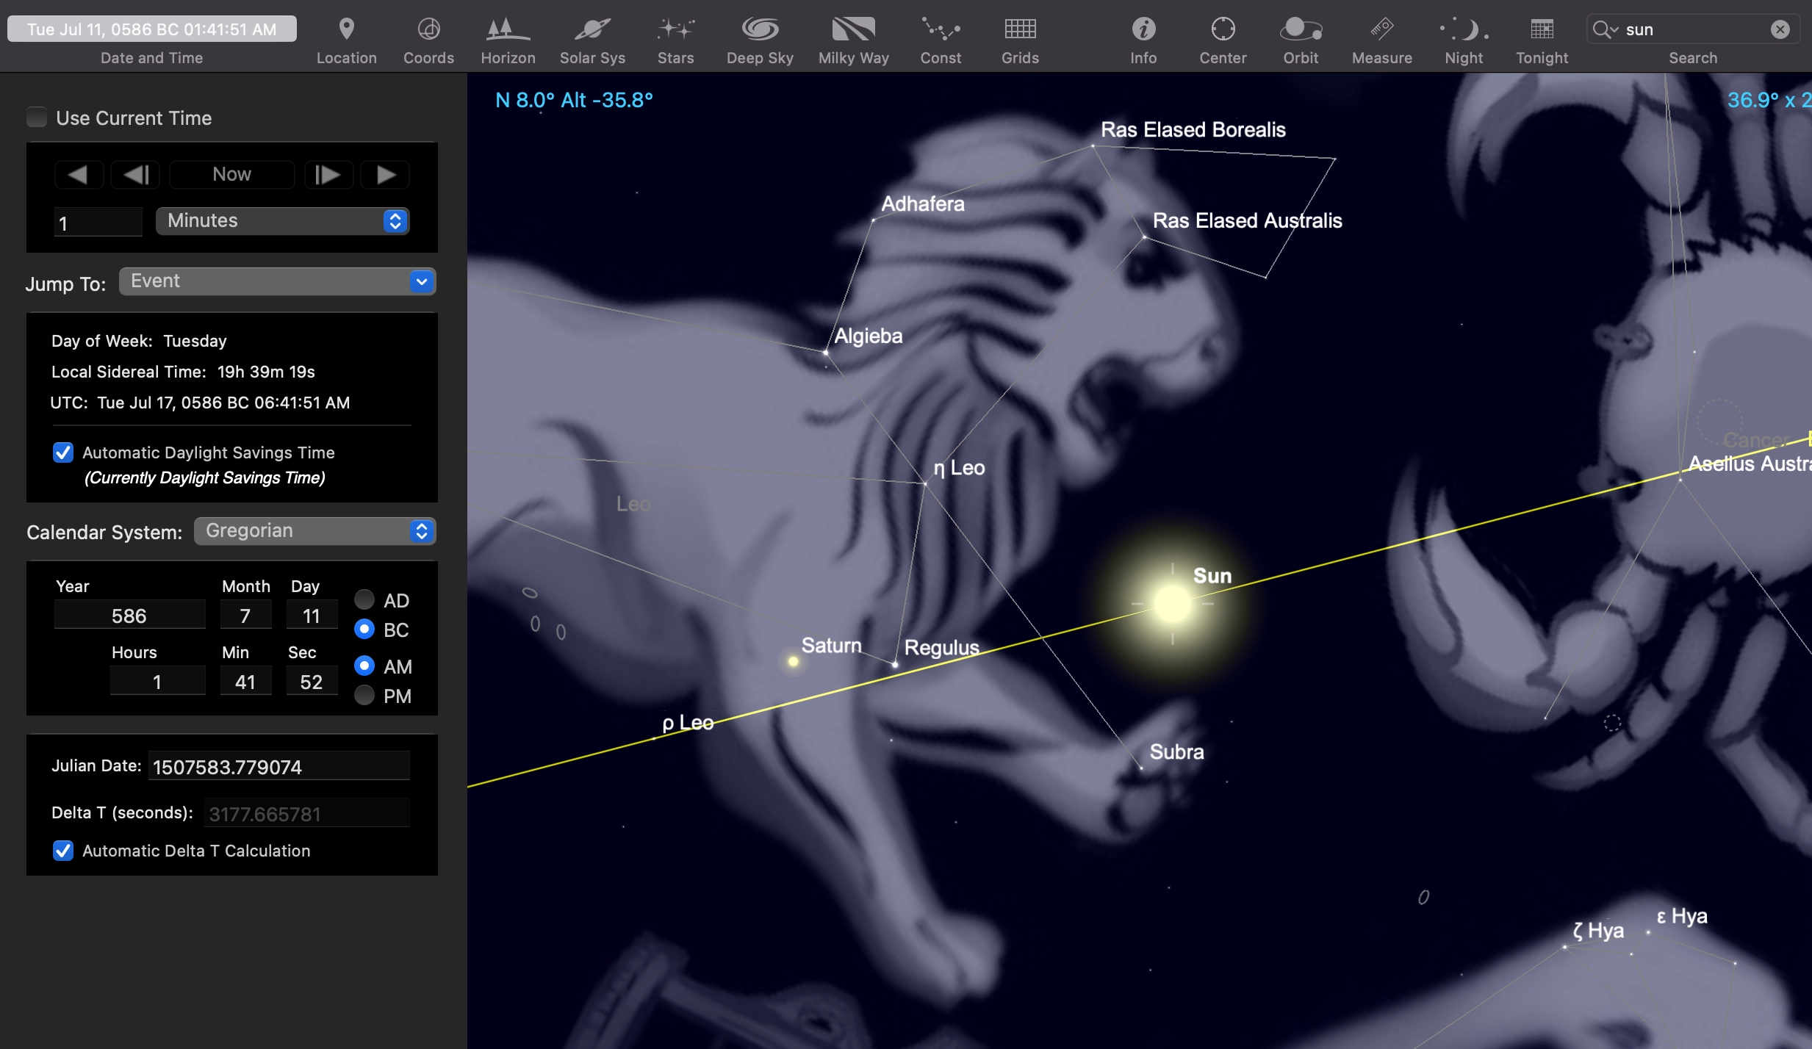Click the Hours input field
1812x1049 pixels.
158,682
